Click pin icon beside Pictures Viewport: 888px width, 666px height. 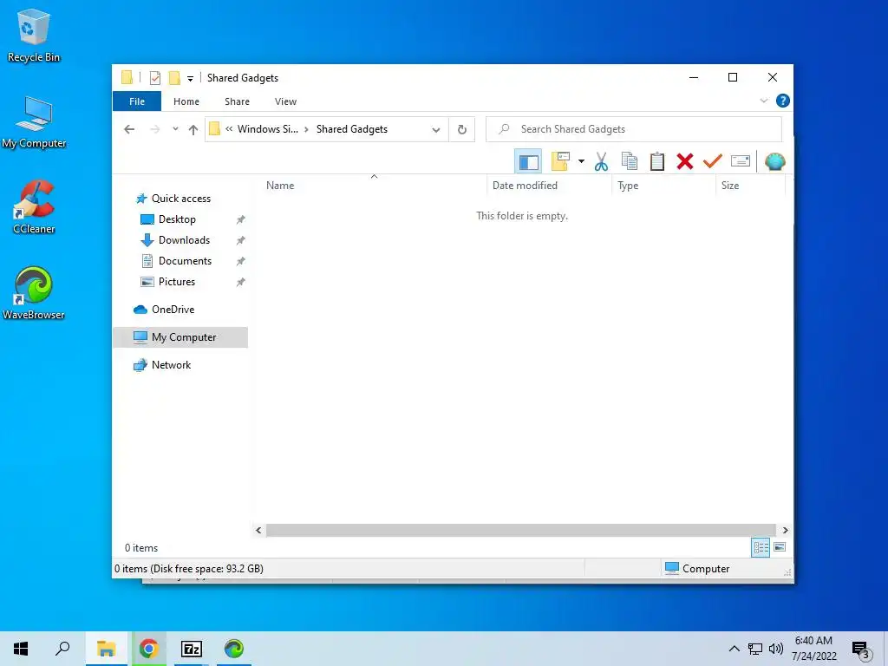tap(241, 282)
